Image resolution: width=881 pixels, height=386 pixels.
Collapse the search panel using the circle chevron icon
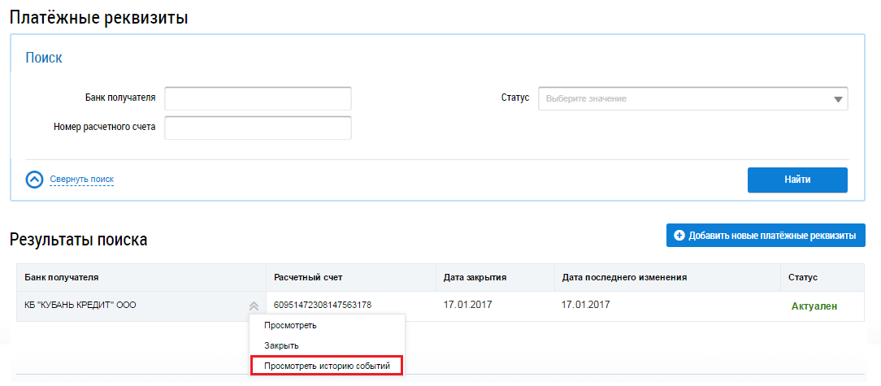pyautogui.click(x=34, y=180)
